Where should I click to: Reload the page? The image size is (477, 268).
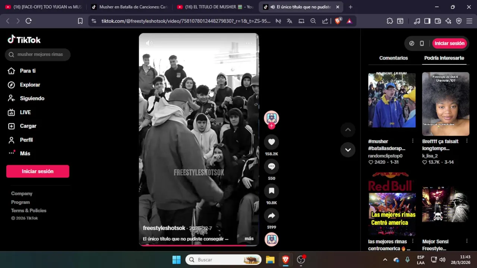tap(28, 21)
